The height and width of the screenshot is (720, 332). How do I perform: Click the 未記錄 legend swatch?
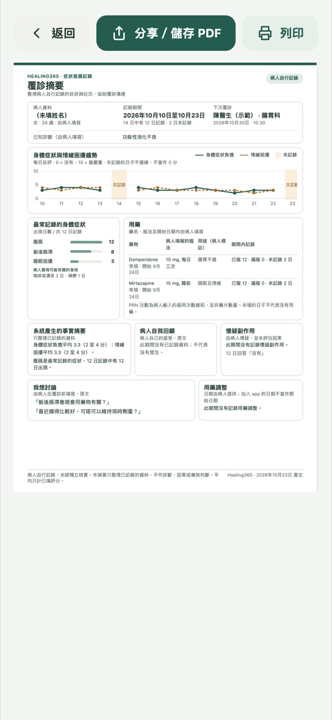(278, 155)
